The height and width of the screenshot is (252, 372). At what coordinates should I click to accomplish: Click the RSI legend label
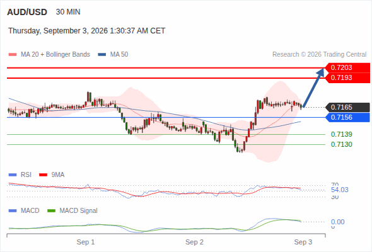point(26,175)
